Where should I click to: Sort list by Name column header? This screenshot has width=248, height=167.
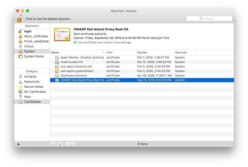click(78, 52)
